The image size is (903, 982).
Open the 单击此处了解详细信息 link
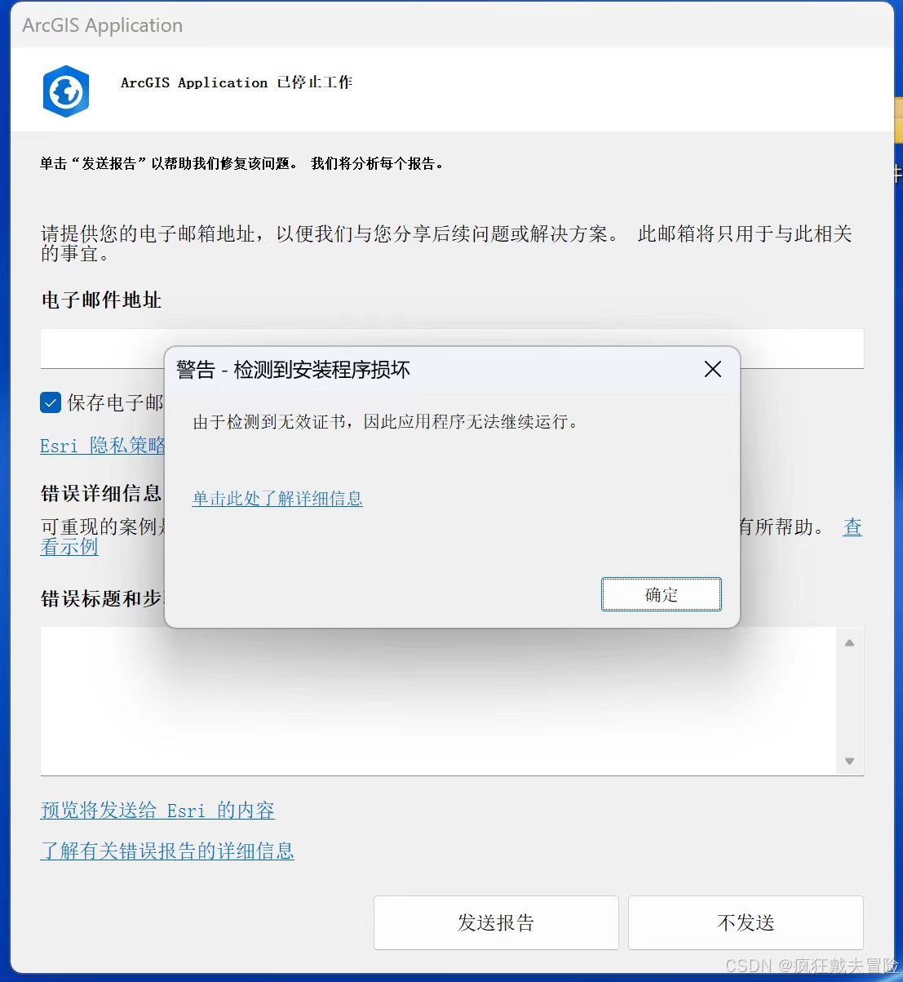[x=277, y=499]
